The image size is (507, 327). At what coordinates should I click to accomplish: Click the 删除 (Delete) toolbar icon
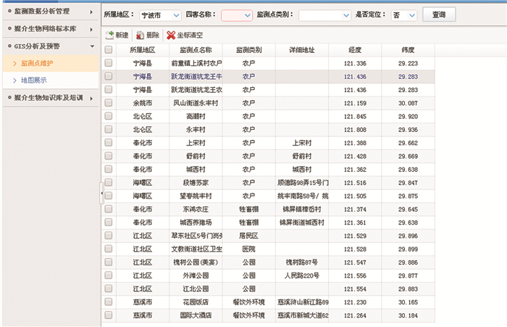click(x=140, y=35)
